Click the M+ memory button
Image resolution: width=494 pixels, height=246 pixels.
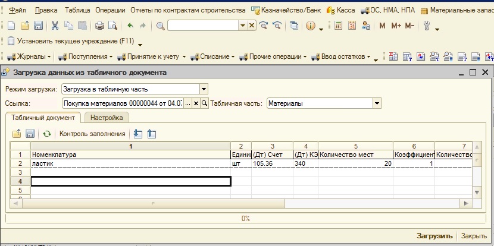click(x=395, y=26)
